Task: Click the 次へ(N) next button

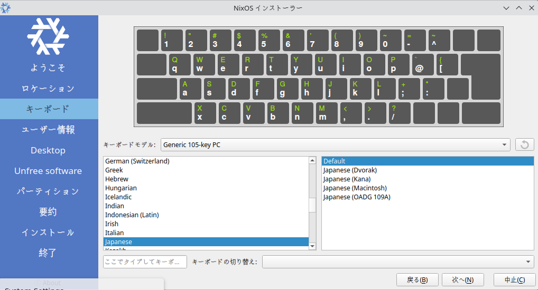Action: pyautogui.click(x=463, y=280)
